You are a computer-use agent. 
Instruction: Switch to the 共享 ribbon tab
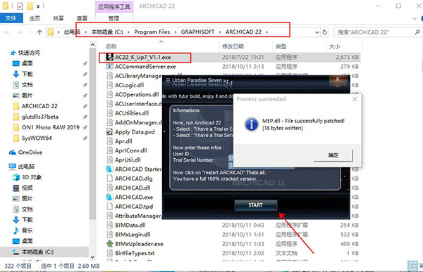59,18
